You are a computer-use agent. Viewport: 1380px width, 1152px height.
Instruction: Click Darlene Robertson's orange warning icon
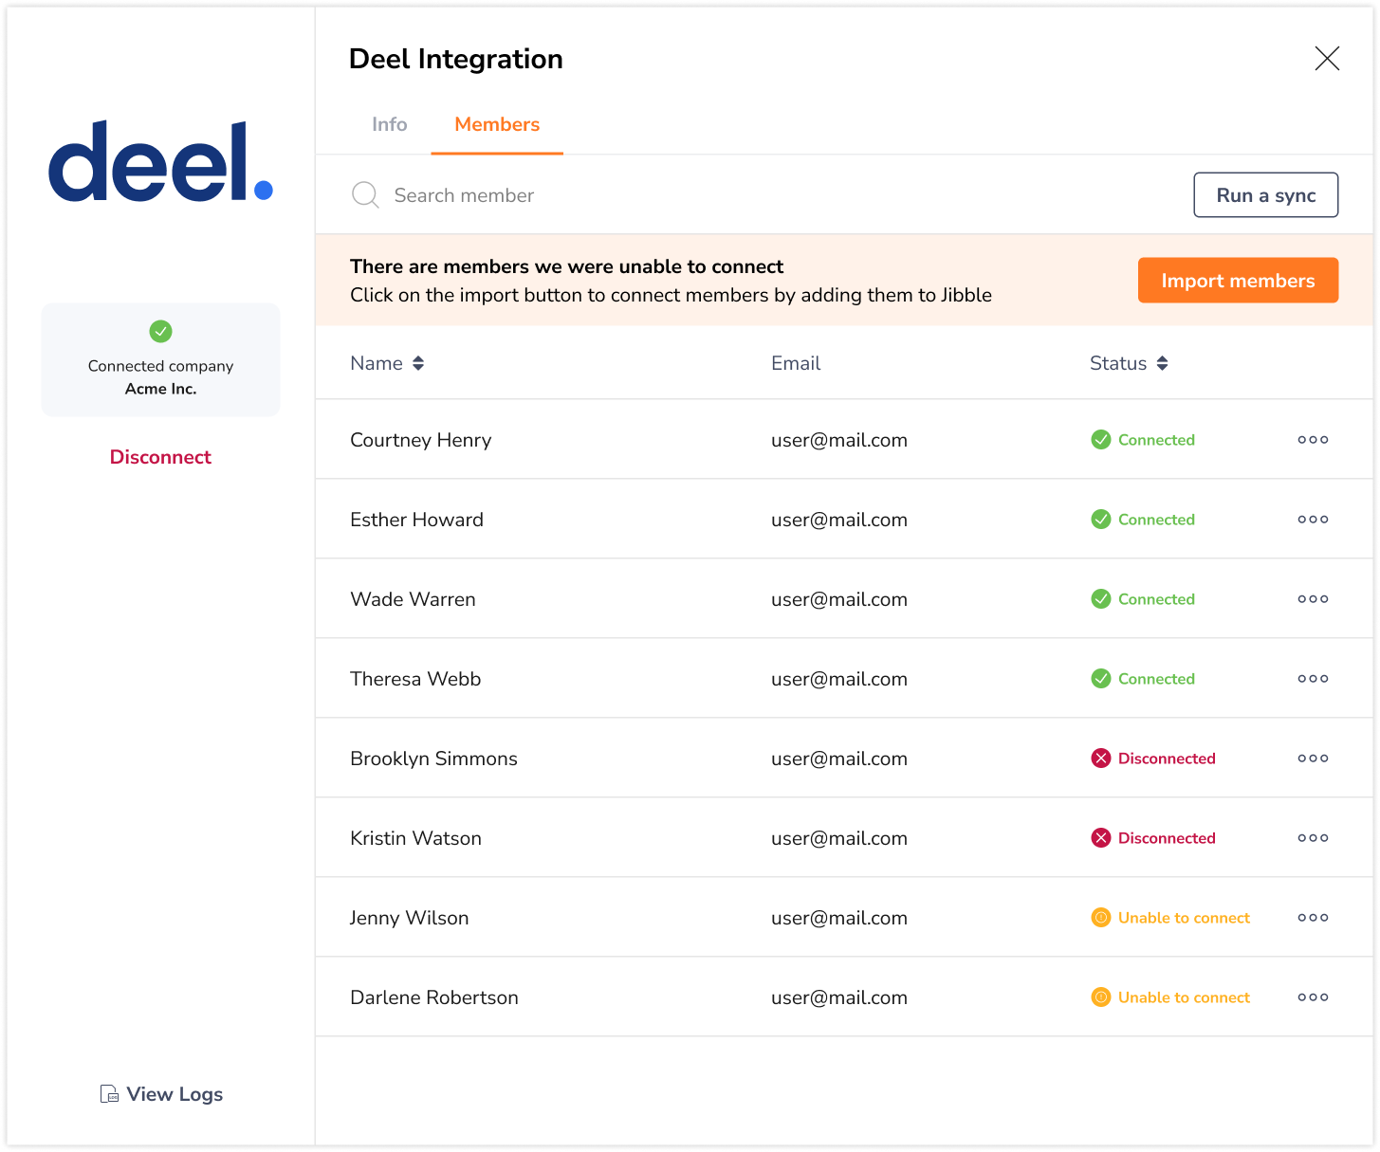[1101, 997]
